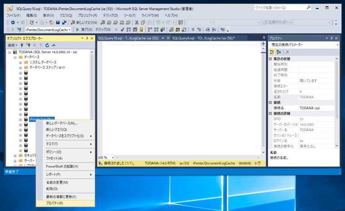Click the alphabetical sort icon in Properties
This screenshot has width=345, height=211.
(279, 52)
